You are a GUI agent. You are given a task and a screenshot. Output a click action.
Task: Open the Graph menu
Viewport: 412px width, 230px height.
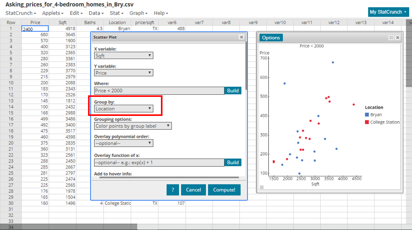pyautogui.click(x=138, y=13)
